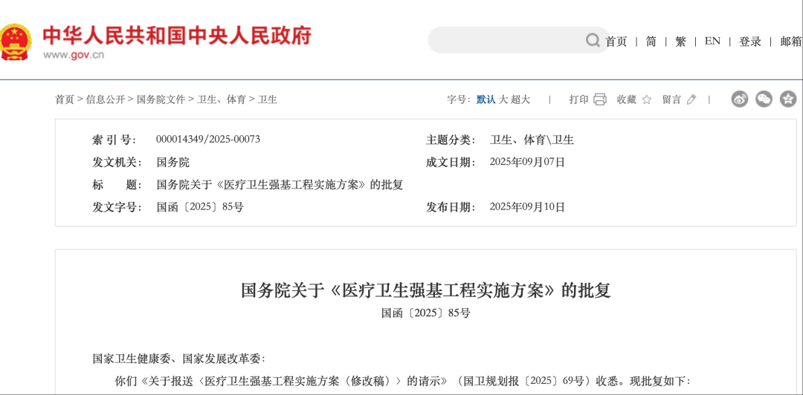803x395 pixels.
Task: Open the 国务院文件 breadcrumb link
Action: tap(161, 99)
